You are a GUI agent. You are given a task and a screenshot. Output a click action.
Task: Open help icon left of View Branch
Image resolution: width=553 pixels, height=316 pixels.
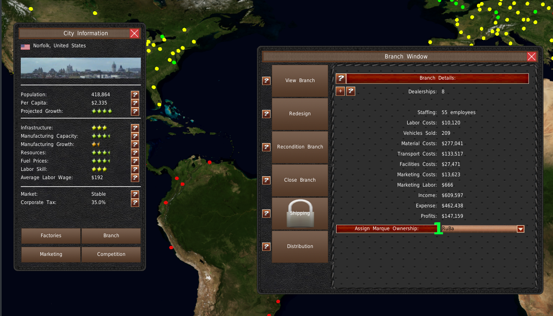266,81
